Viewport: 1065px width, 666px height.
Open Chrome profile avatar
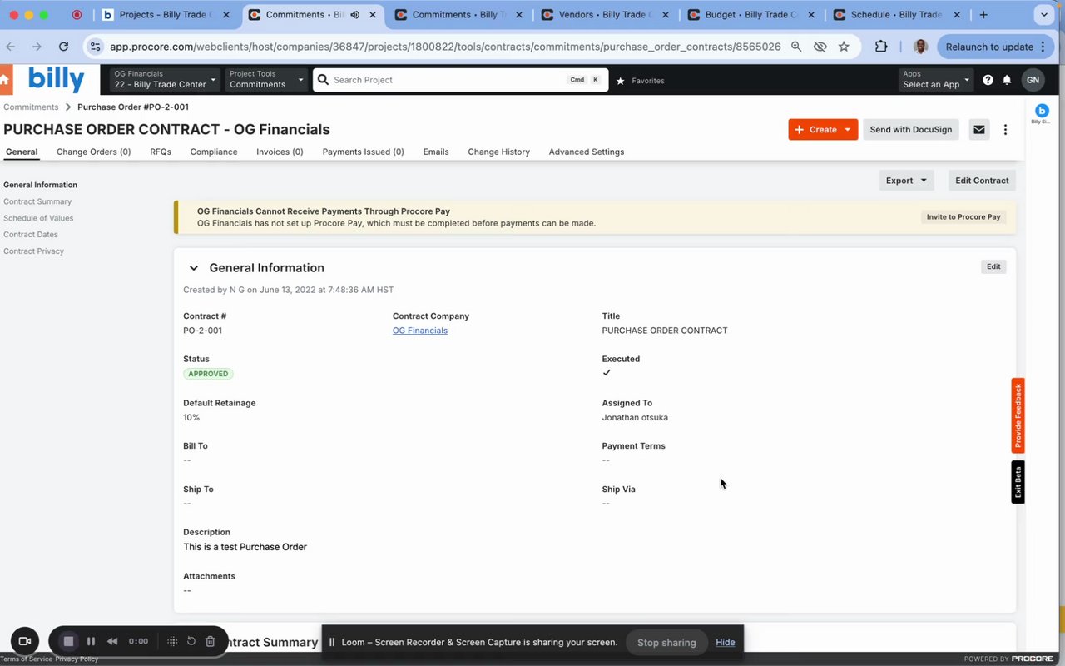[x=920, y=47]
